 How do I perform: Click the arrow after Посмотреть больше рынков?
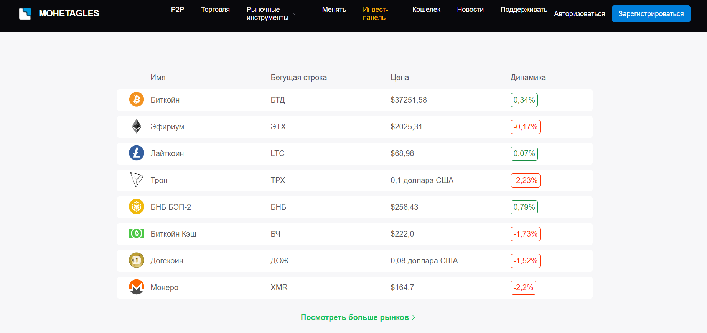413,317
